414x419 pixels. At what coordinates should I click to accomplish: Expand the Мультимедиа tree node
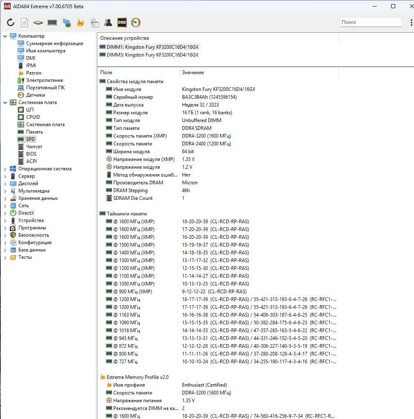[x=5, y=191]
